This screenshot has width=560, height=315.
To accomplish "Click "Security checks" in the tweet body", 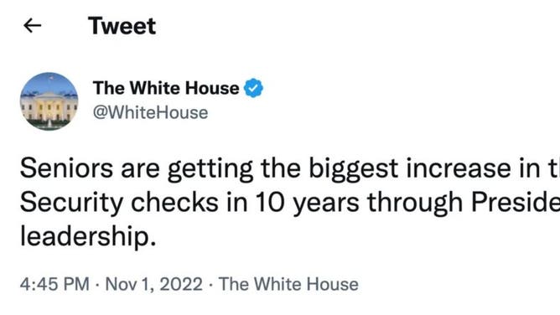I will point(119,203).
